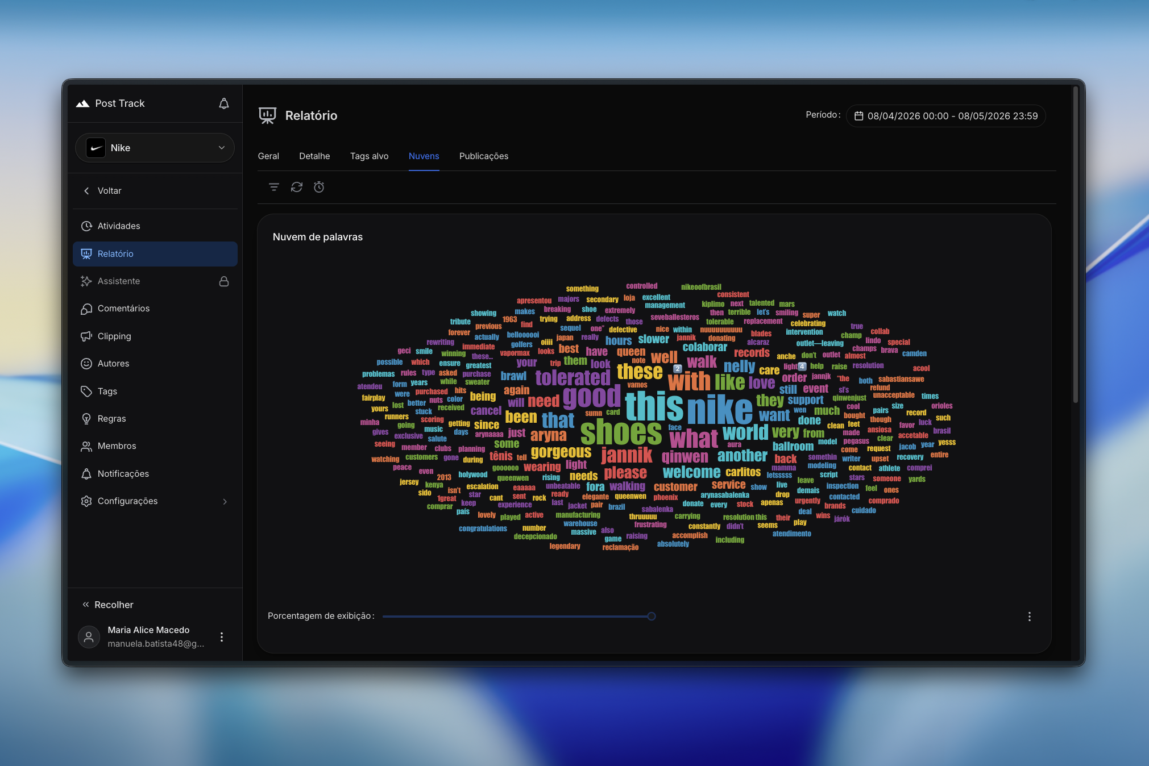The image size is (1149, 766).
Task: Open notifications bell in sidebar header
Action: click(224, 103)
